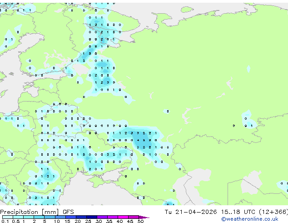Pick the 45–50 mm legend swatch

(x=134, y=217)
